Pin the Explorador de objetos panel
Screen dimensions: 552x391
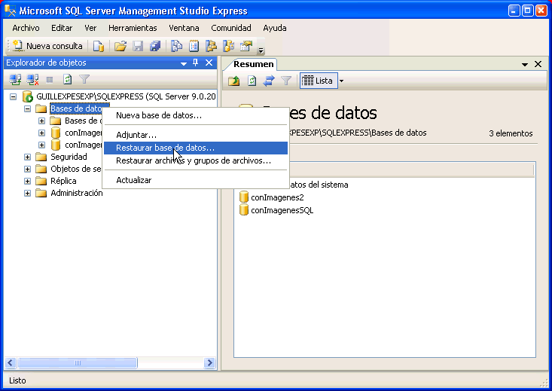click(x=196, y=63)
